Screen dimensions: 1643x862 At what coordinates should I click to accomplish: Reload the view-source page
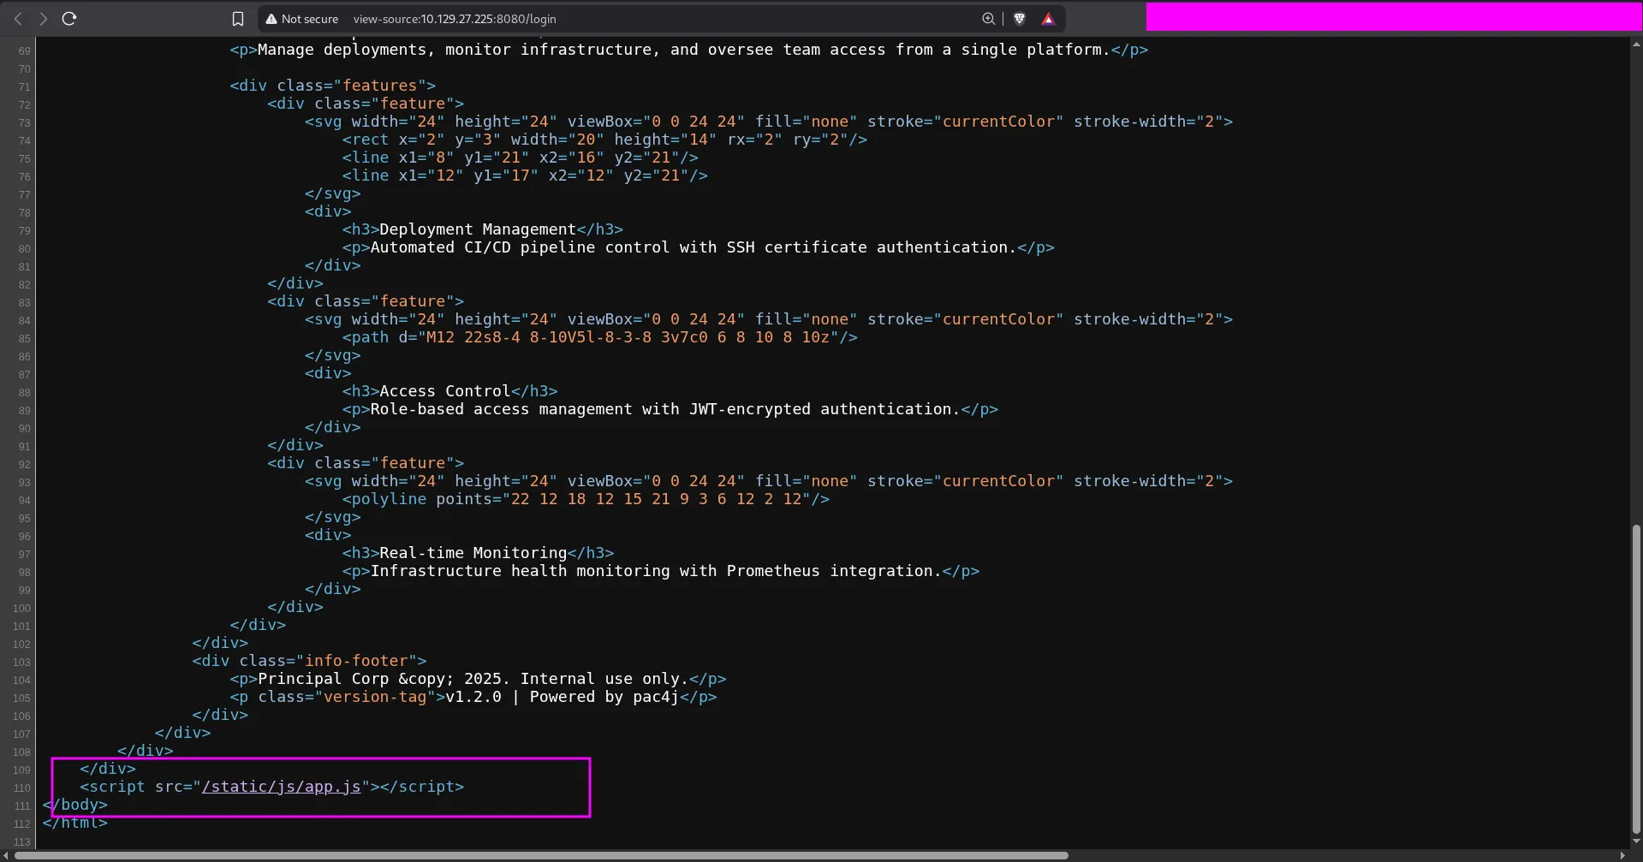(x=69, y=19)
